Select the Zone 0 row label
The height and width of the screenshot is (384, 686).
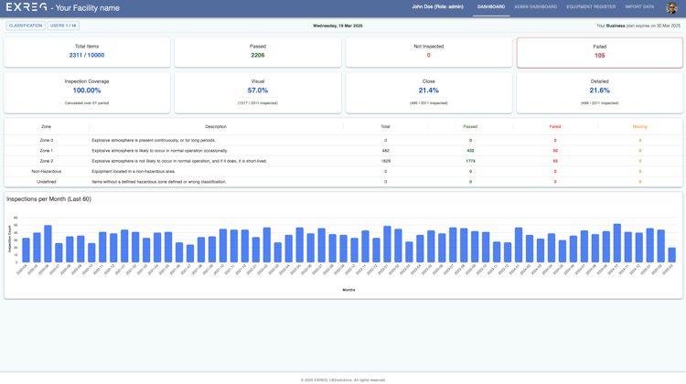[x=46, y=141]
